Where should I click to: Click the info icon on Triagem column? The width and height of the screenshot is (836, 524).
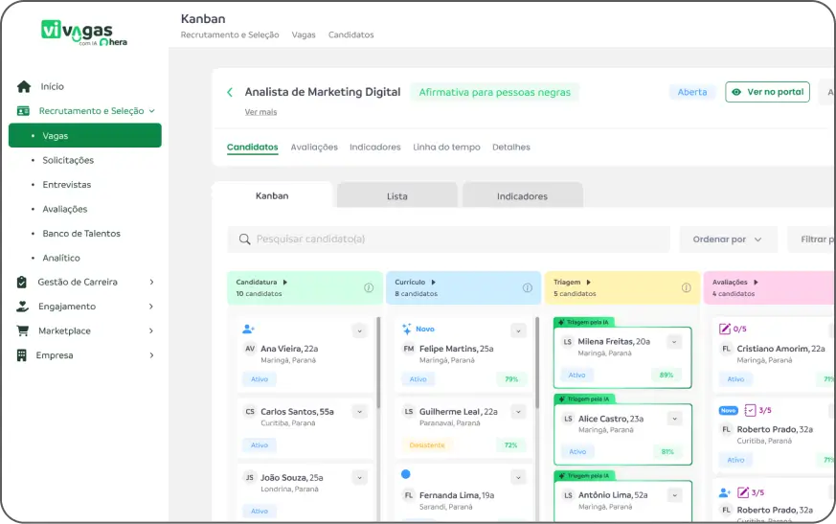point(686,287)
